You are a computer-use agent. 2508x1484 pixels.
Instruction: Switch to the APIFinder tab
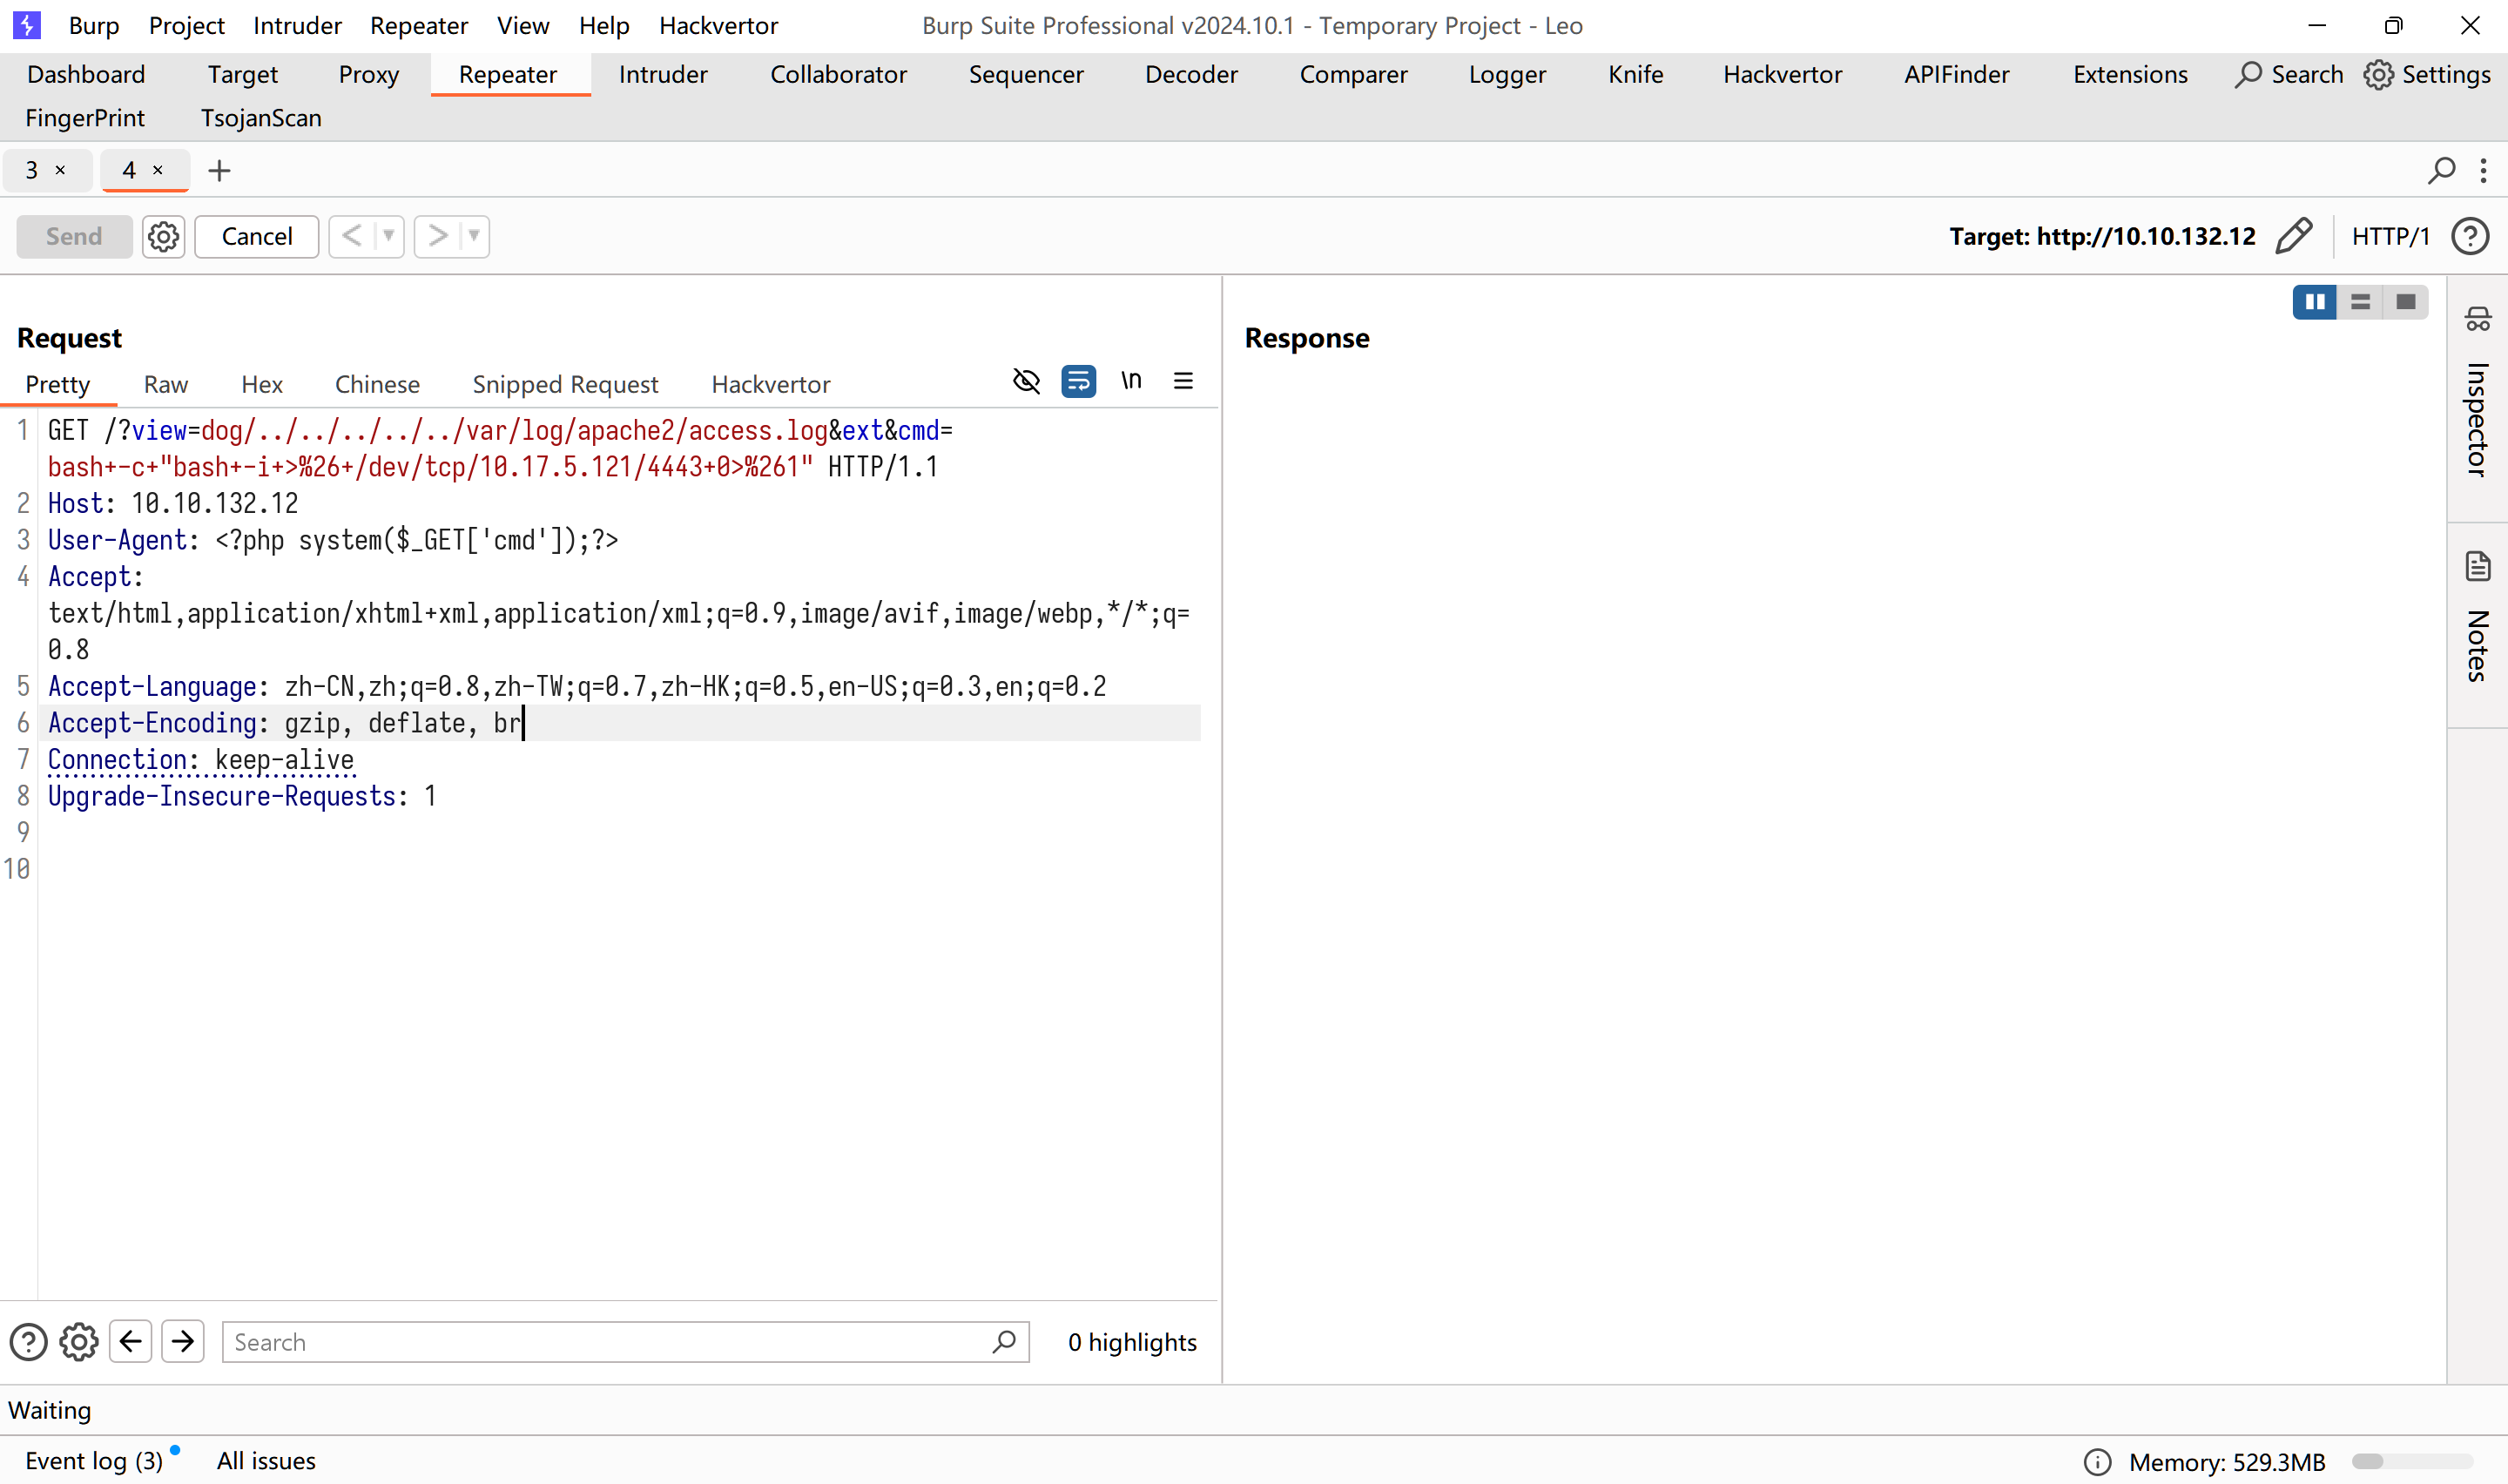tap(1956, 75)
